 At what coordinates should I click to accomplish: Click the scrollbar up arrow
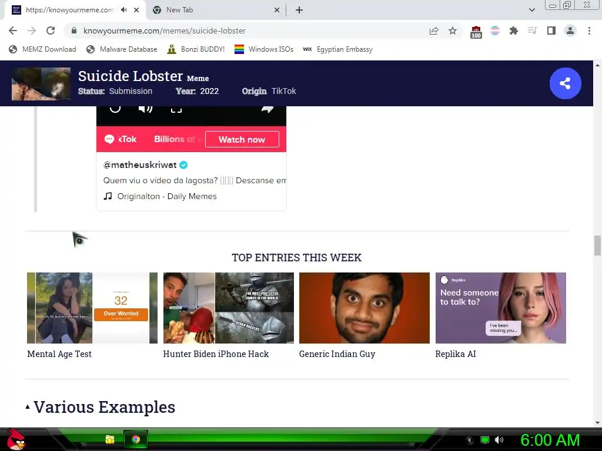point(597,65)
